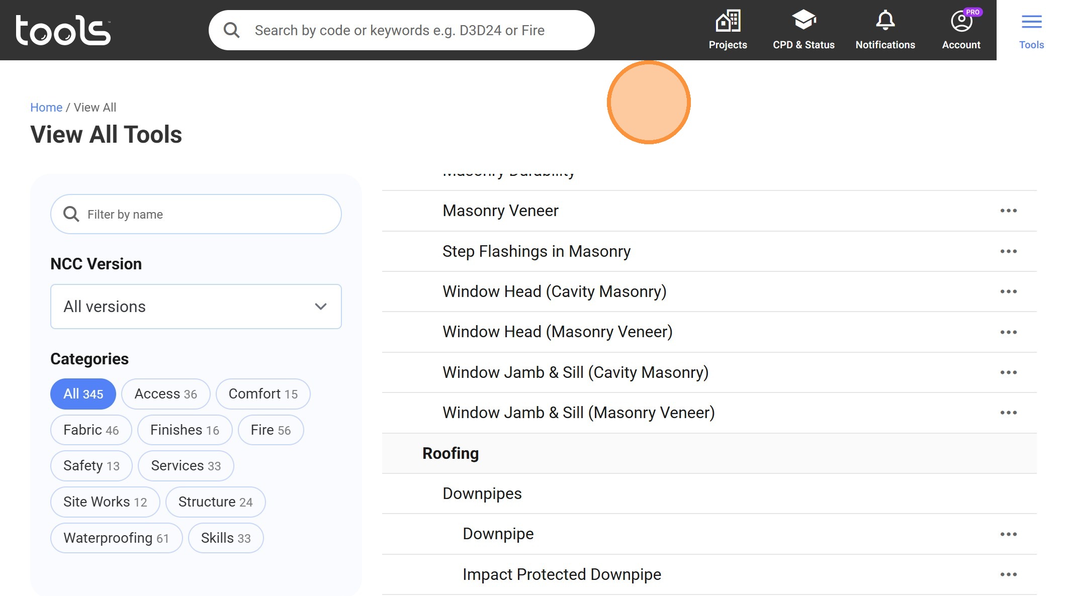Collapse the Roofing section header
The height and width of the screenshot is (596, 1067).
pos(451,453)
